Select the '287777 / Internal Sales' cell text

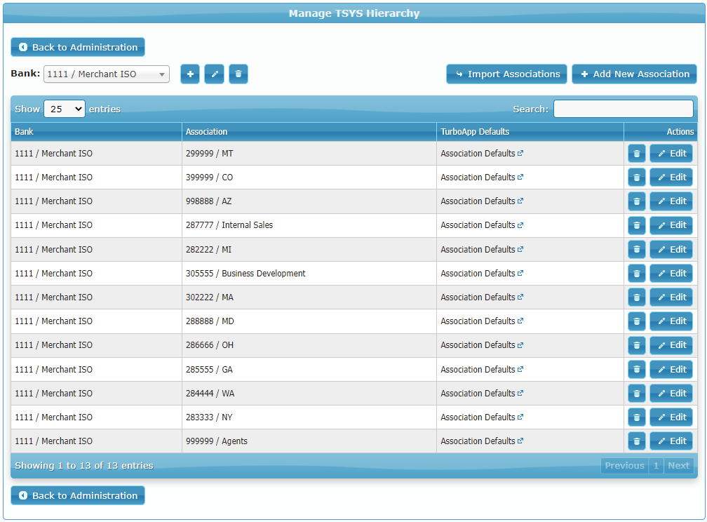[229, 225]
